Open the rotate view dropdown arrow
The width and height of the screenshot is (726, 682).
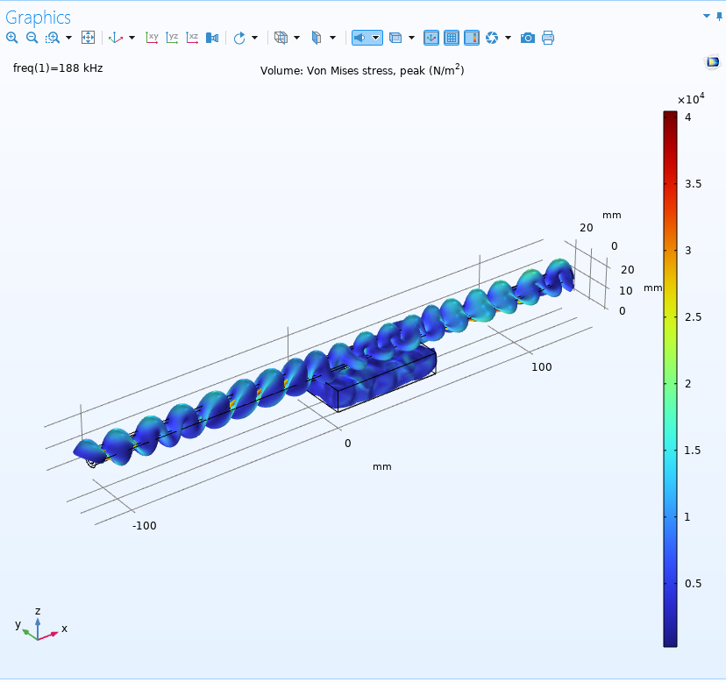coord(255,38)
